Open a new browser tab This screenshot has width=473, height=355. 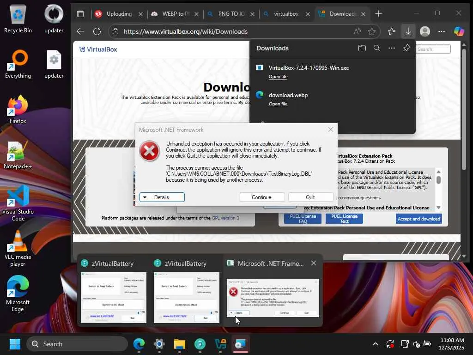pos(378,14)
